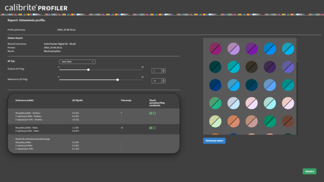
Task: Select the magenta patch in the first row
Action: [x=215, y=49]
